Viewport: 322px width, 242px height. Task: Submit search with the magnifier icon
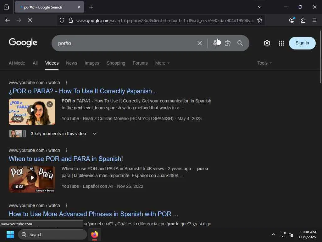click(240, 43)
